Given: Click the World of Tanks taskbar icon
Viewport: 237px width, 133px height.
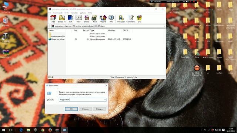Looking at the screenshot, I should 36,130.
